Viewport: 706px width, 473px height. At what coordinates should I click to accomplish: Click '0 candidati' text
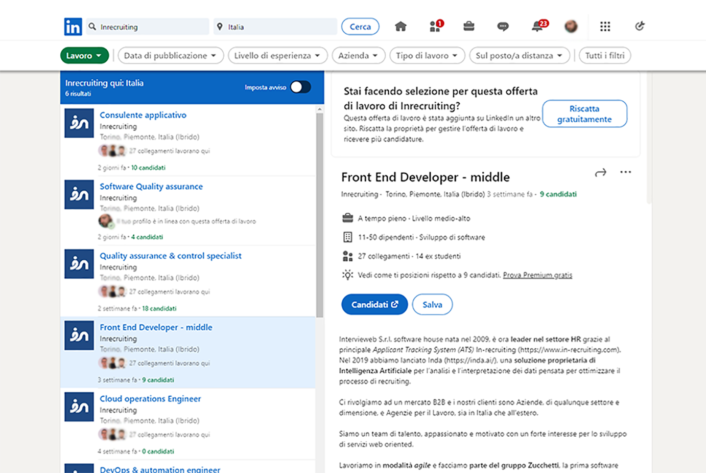point(158,452)
